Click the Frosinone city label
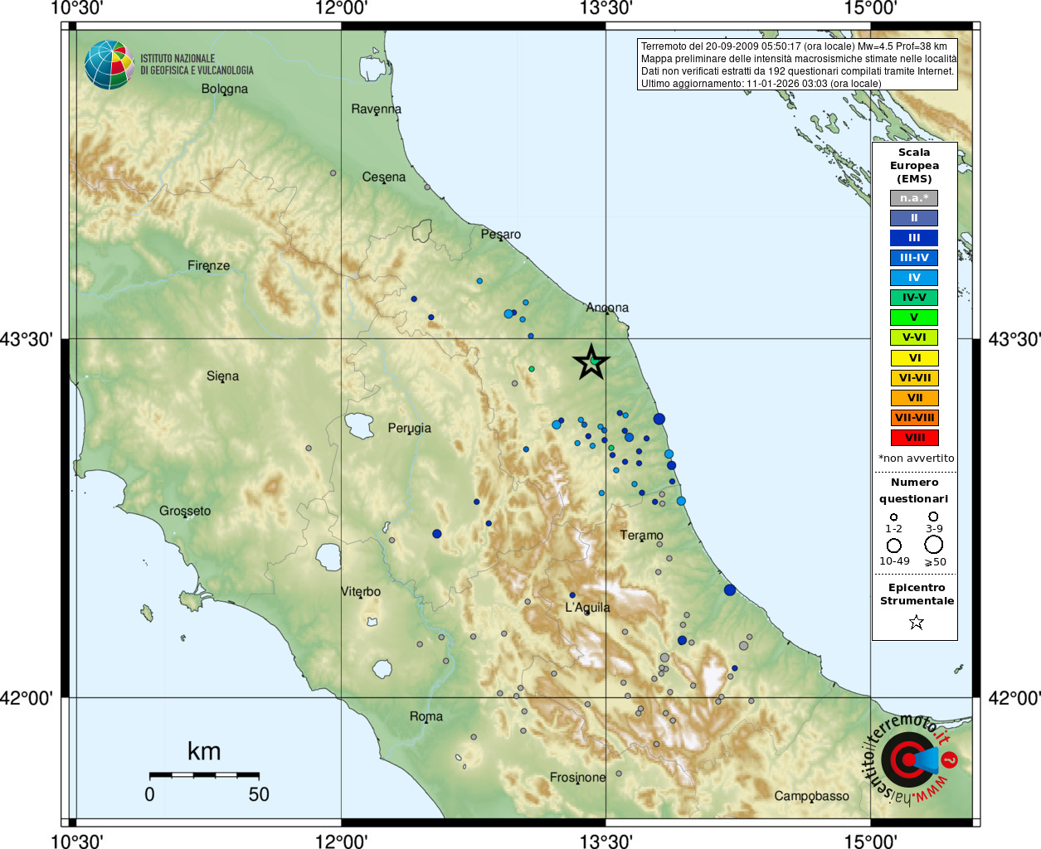 pyautogui.click(x=578, y=778)
